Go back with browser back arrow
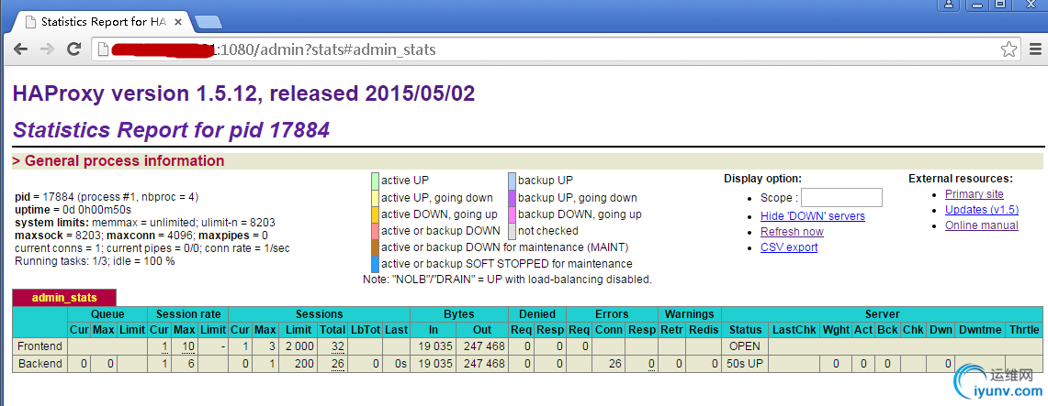Viewport: 1048px width, 406px height. click(x=21, y=49)
